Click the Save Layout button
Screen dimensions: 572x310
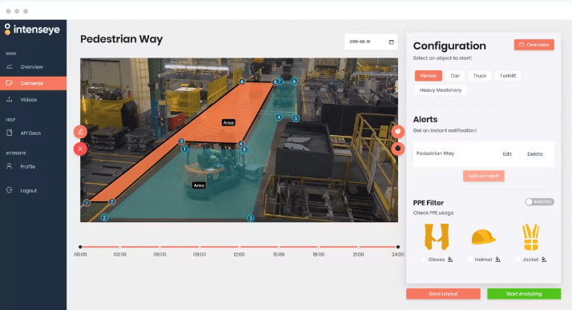[443, 294]
